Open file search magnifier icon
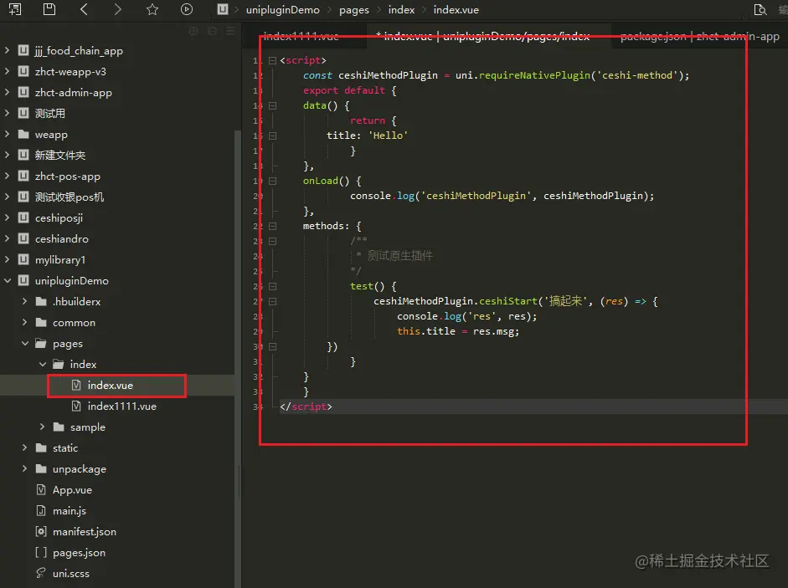This screenshot has width=788, height=588. pos(760,9)
